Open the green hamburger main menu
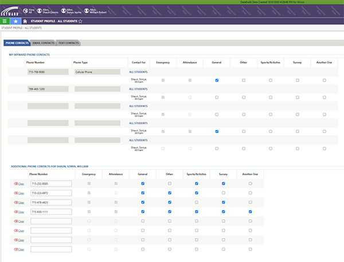 pyautogui.click(x=5, y=21)
